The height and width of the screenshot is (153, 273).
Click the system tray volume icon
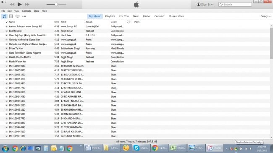pyautogui.click(x=251, y=149)
